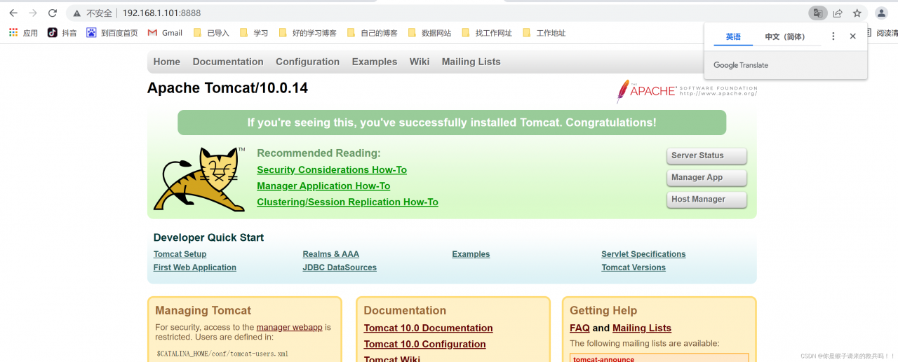
Task: Click the Tomcat cat mascot image
Action: point(199,179)
